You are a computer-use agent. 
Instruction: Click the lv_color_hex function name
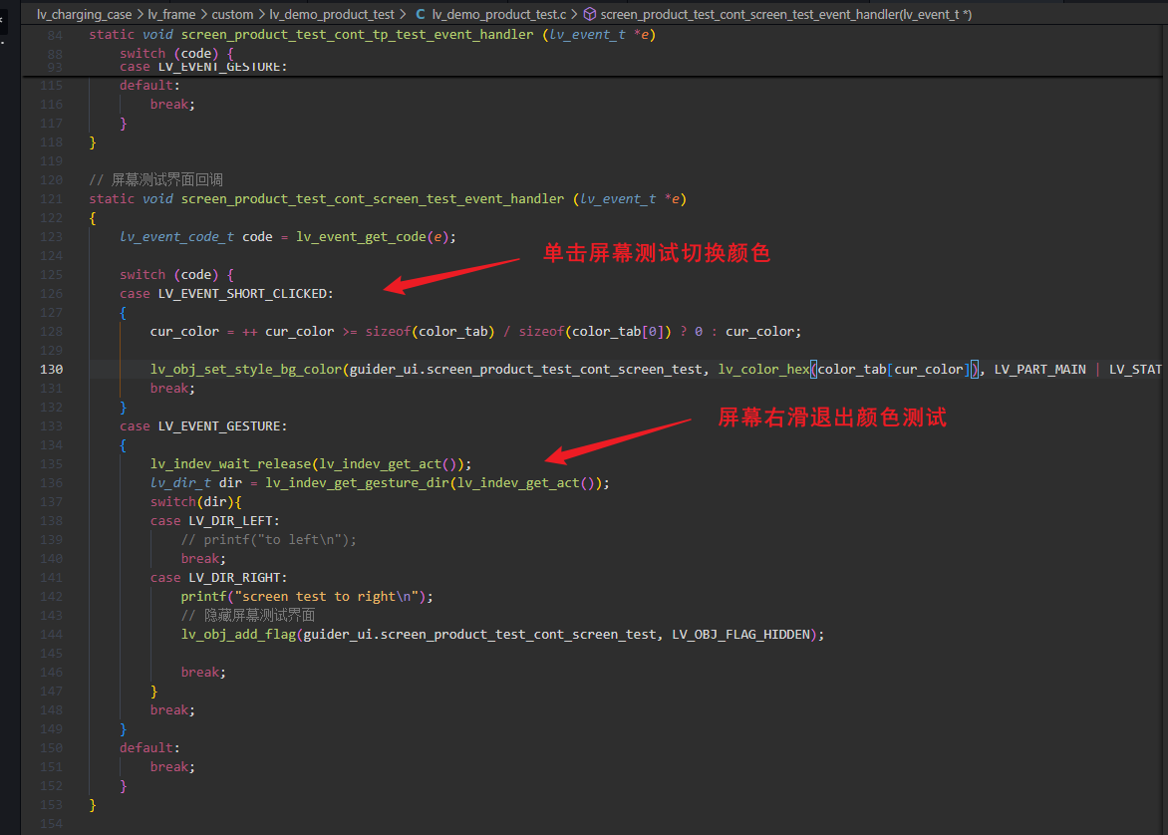[763, 369]
